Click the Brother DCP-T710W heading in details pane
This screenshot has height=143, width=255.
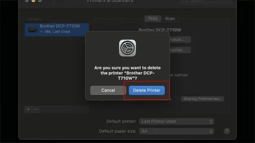160,30
